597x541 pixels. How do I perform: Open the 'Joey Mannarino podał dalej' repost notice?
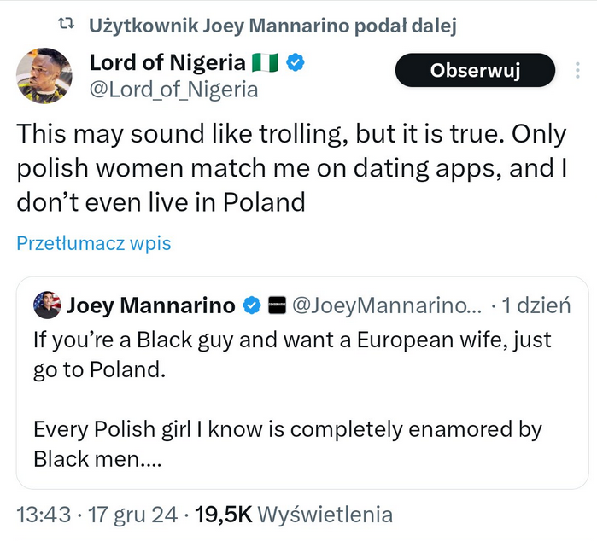[x=273, y=26]
